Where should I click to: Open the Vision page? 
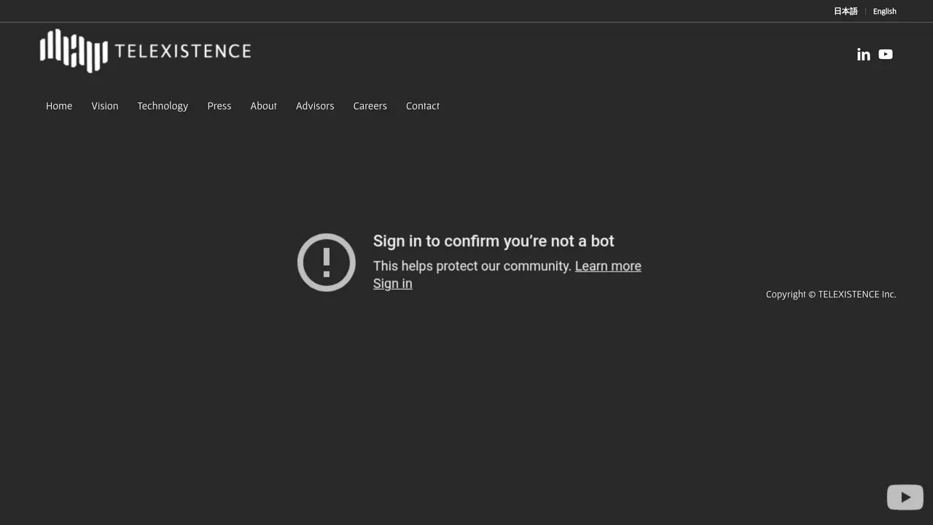(105, 106)
